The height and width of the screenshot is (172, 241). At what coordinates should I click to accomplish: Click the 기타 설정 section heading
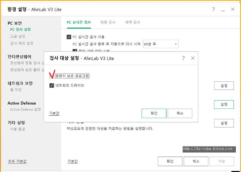(x=16, y=123)
